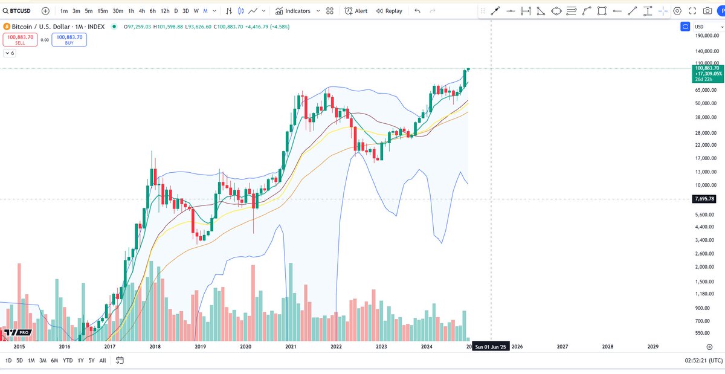Expand the Indicators favorites dropdown arrow
This screenshot has height=374, width=725.
[317, 11]
